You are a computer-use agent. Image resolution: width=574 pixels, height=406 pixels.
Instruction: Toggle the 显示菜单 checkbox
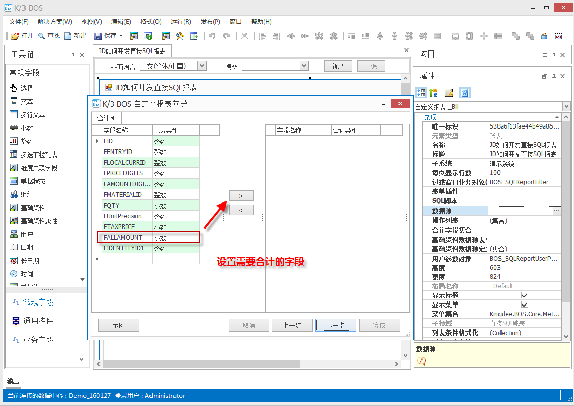click(525, 304)
